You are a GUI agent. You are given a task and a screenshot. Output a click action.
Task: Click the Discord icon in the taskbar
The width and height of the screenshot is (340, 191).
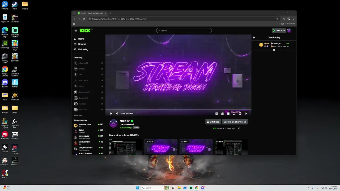(202, 188)
